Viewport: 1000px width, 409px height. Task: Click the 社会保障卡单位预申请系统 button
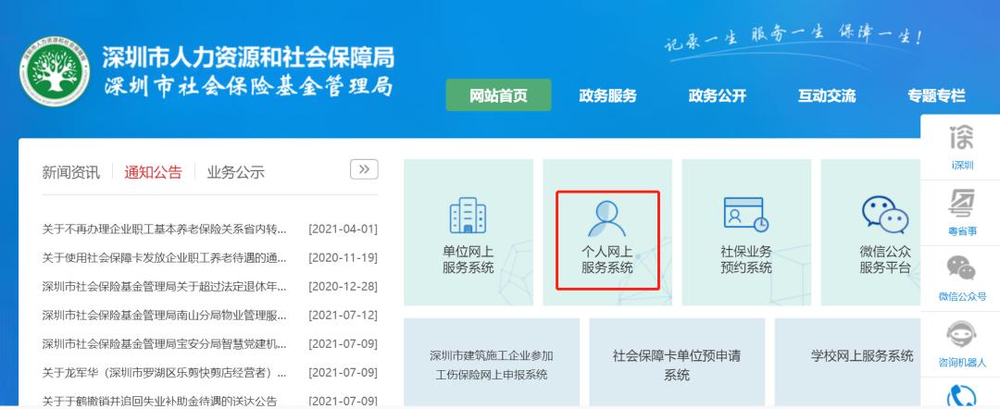677,365
